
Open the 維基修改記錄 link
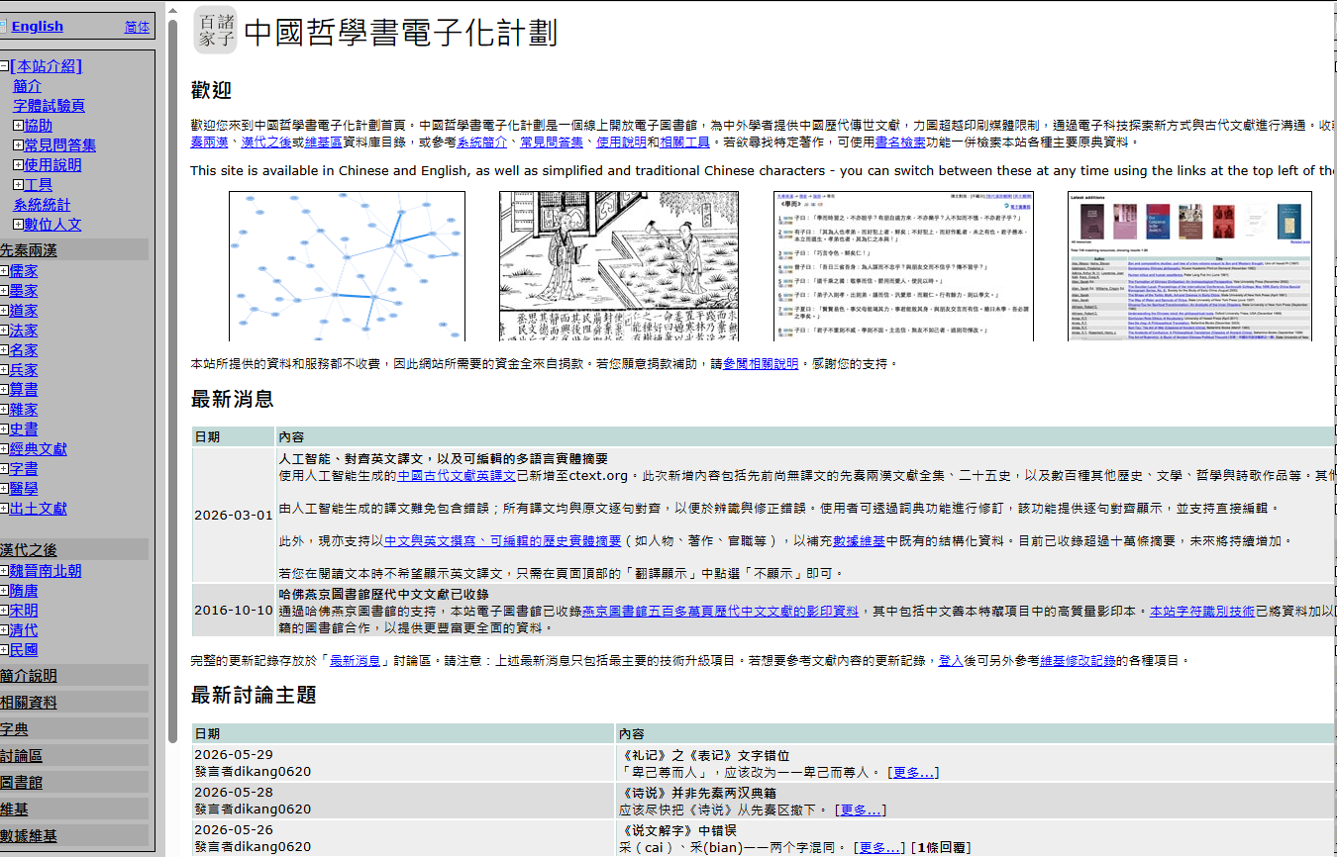pos(1078,660)
